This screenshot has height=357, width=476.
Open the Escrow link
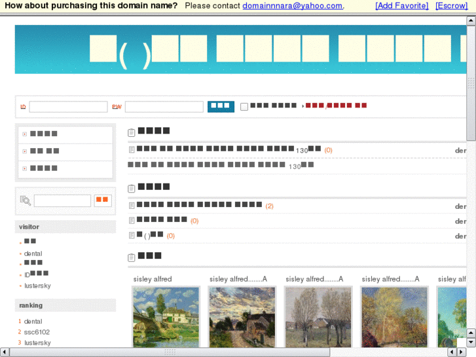(x=451, y=6)
